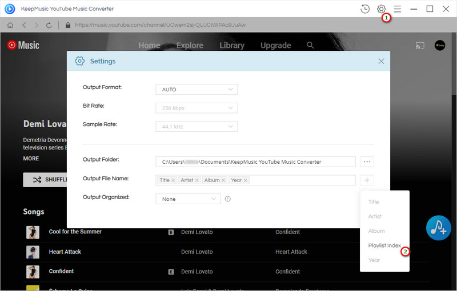Remove the Title tag from file name

(x=173, y=180)
